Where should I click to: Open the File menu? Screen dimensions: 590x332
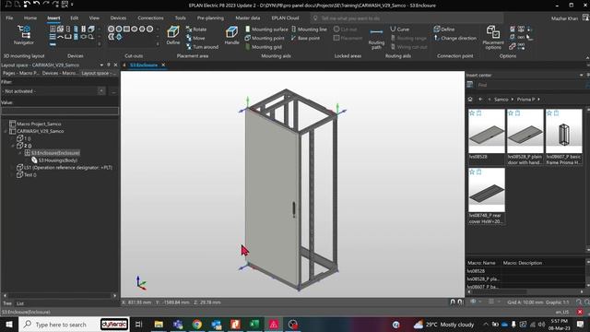click(x=9, y=18)
